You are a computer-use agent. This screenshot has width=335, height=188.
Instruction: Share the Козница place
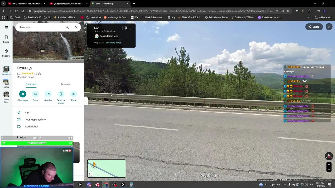(74, 96)
